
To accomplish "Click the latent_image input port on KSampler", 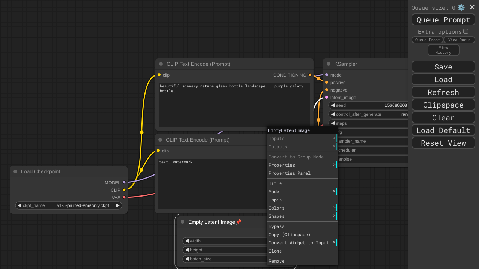I will pyautogui.click(x=327, y=97).
